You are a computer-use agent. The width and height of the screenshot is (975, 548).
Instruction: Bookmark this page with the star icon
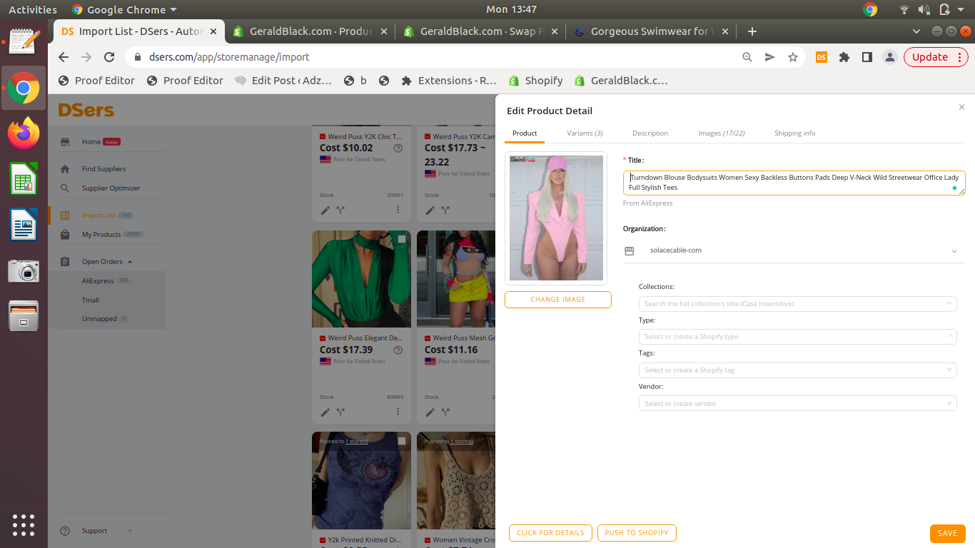[792, 57]
